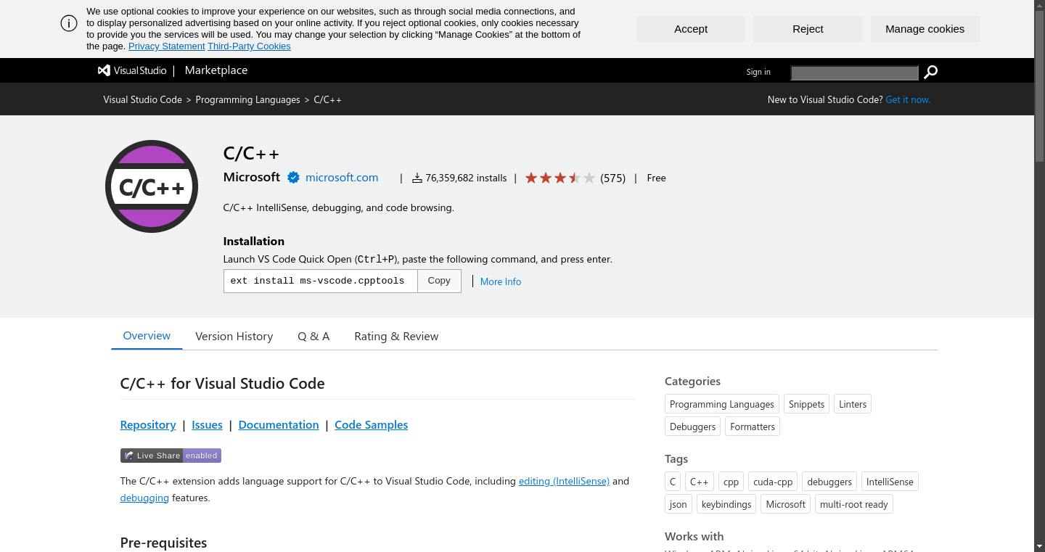The image size is (1045, 552).
Task: Select Formatters category
Action: (x=753, y=427)
